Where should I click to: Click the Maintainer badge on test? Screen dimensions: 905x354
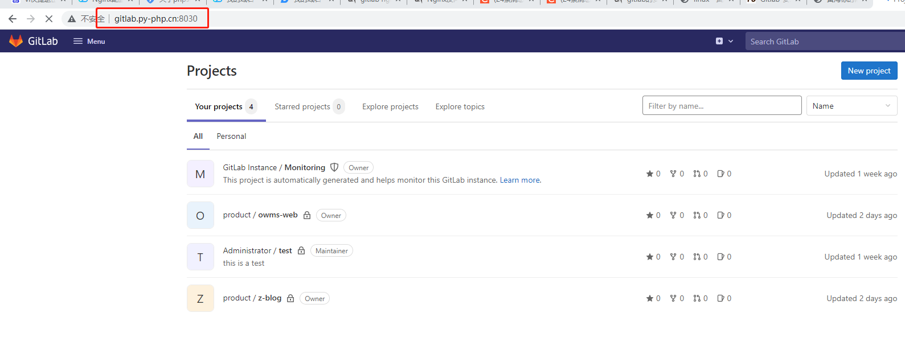[331, 250]
